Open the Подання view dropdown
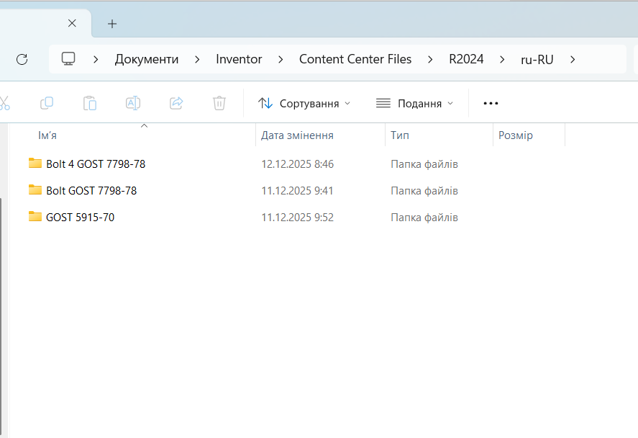The height and width of the screenshot is (438, 638). point(414,104)
